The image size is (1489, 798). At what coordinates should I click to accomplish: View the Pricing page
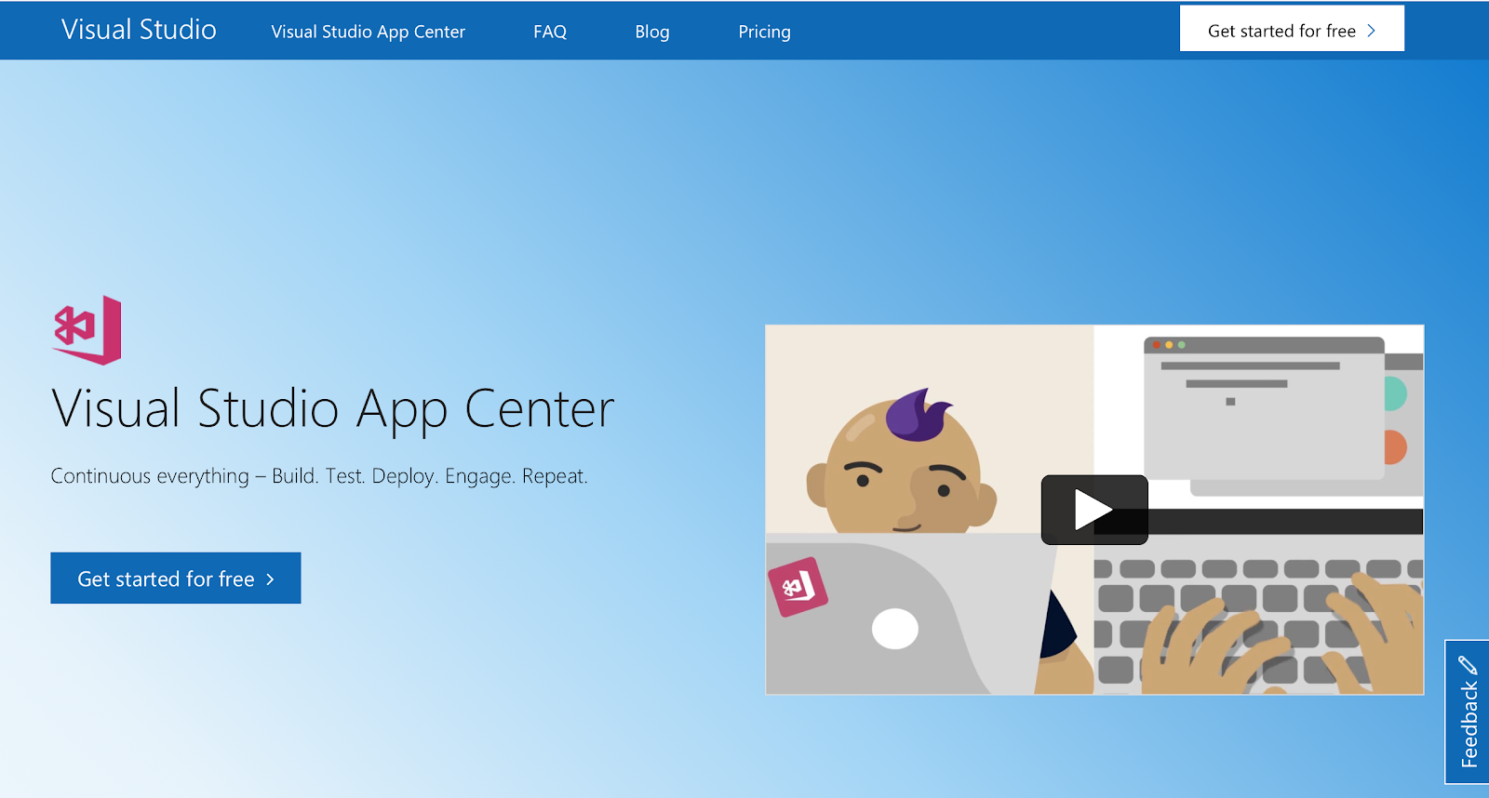point(764,32)
